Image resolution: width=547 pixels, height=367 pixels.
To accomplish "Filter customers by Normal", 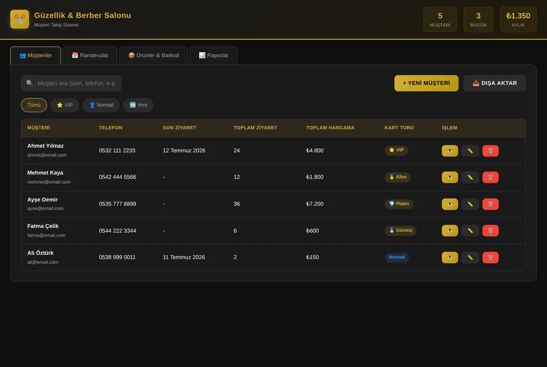I will (x=101, y=105).
